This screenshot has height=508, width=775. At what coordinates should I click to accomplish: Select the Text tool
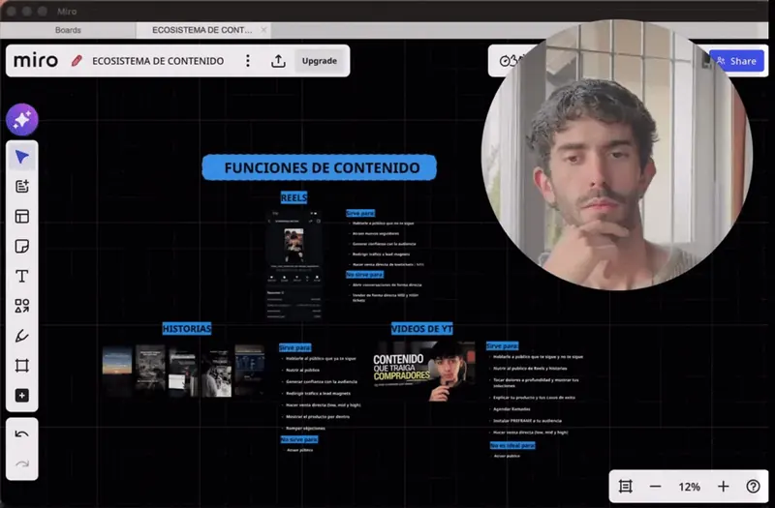pyautogui.click(x=21, y=276)
